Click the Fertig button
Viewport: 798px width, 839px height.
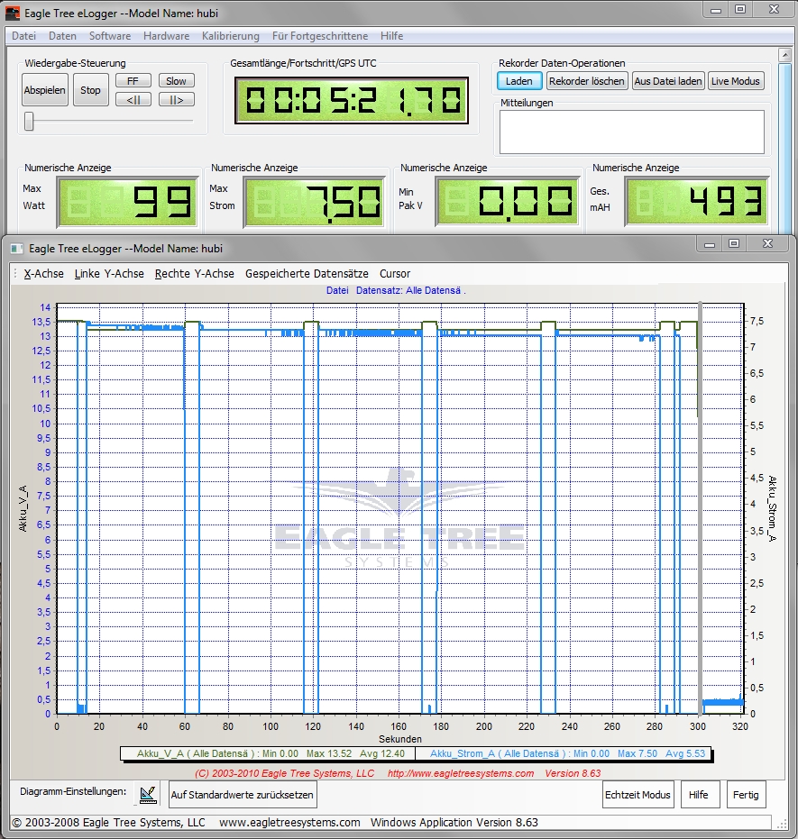pos(746,795)
